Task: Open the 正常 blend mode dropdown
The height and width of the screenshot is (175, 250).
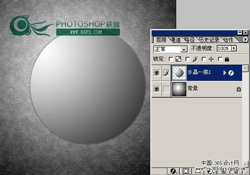Action: coord(170,49)
